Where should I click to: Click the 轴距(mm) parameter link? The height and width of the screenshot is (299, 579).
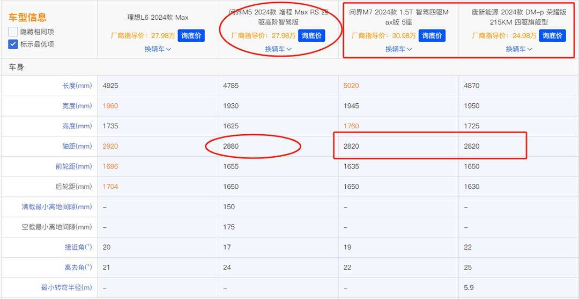(x=77, y=146)
